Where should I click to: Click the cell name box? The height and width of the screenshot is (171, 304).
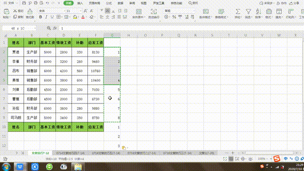[19, 28]
